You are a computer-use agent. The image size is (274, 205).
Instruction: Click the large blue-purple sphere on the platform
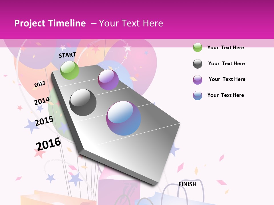coord(124,118)
